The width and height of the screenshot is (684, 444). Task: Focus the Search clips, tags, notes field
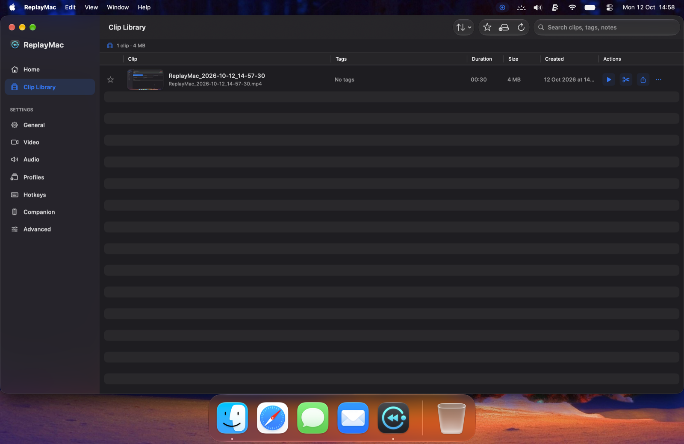(x=607, y=27)
